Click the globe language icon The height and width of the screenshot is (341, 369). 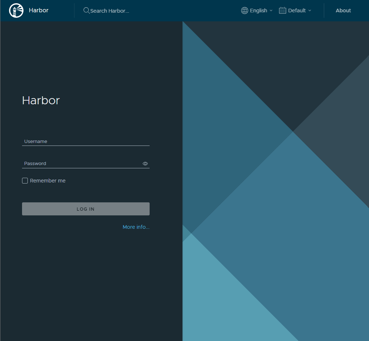(245, 10)
